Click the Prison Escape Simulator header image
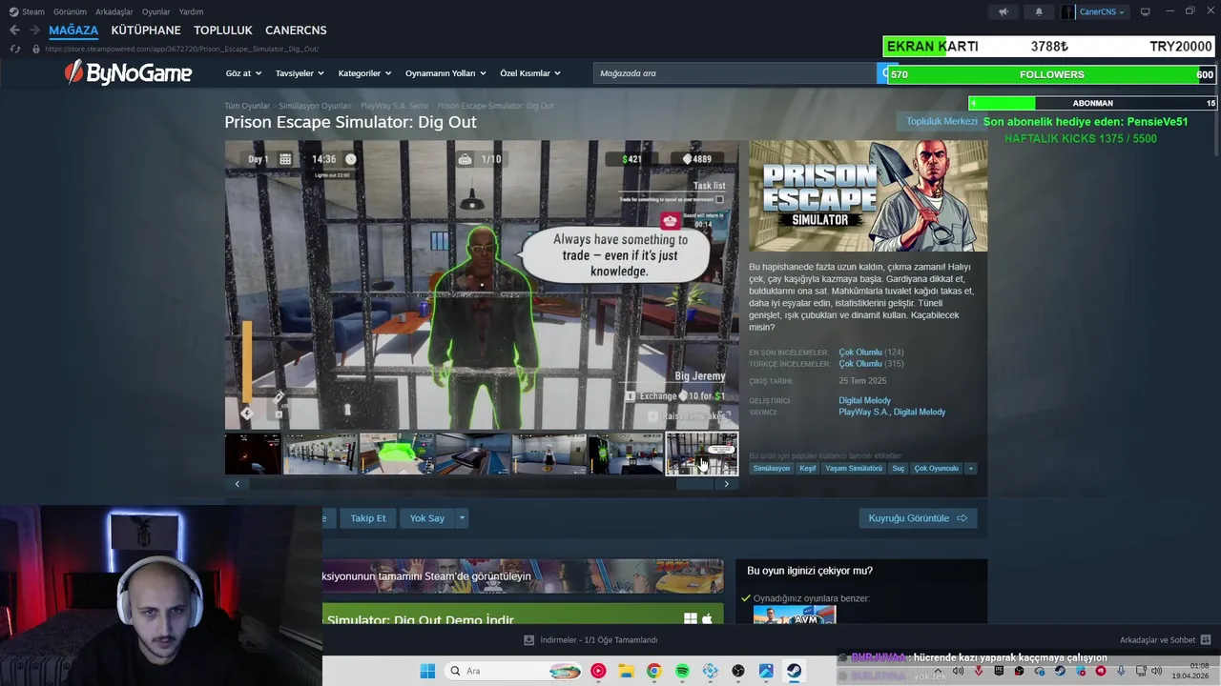This screenshot has width=1221, height=686. 868,196
